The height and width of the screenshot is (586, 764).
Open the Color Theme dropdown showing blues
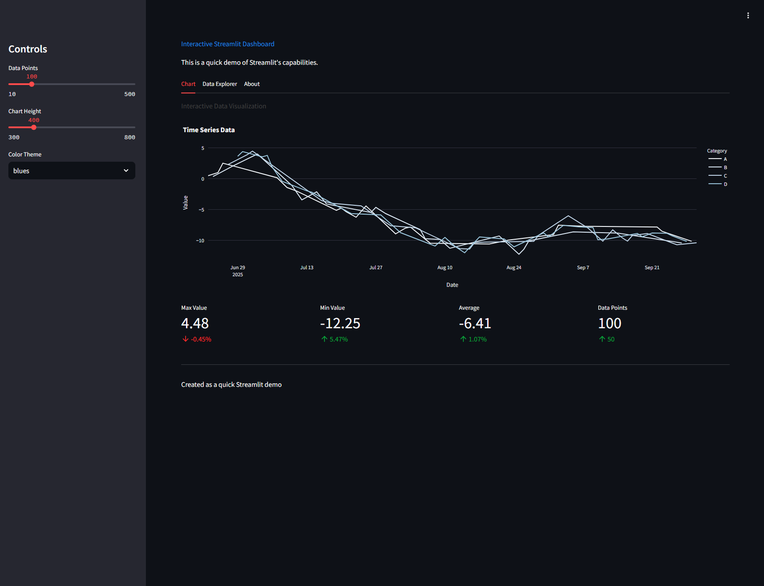(x=66, y=171)
